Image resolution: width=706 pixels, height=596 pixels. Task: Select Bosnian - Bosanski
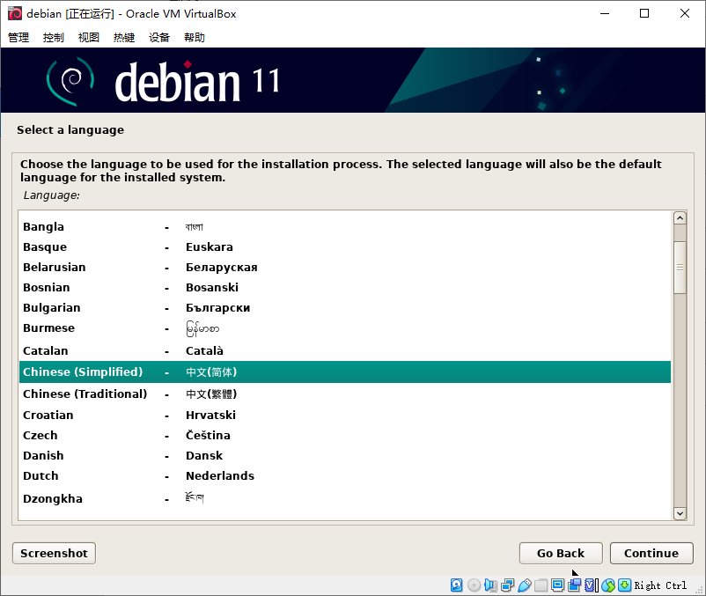tap(345, 287)
